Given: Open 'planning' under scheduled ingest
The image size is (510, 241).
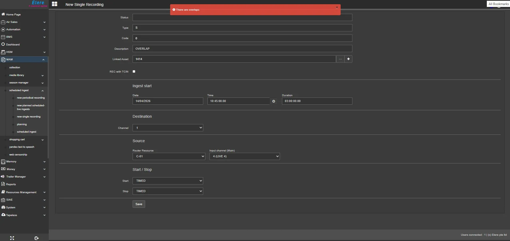Looking at the screenshot, I should point(22,124).
